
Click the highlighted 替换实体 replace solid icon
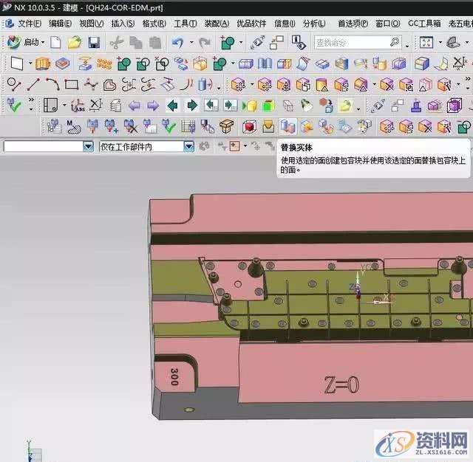pyautogui.click(x=287, y=126)
